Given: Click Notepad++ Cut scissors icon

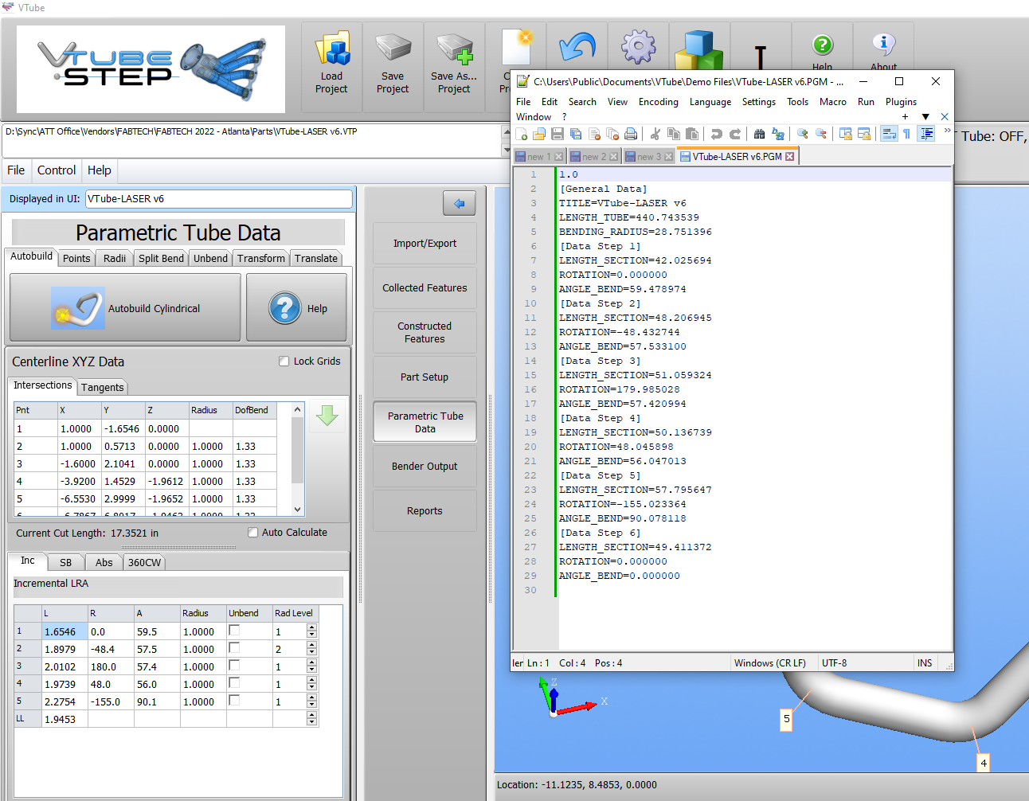Looking at the screenshot, I should pyautogui.click(x=655, y=134).
